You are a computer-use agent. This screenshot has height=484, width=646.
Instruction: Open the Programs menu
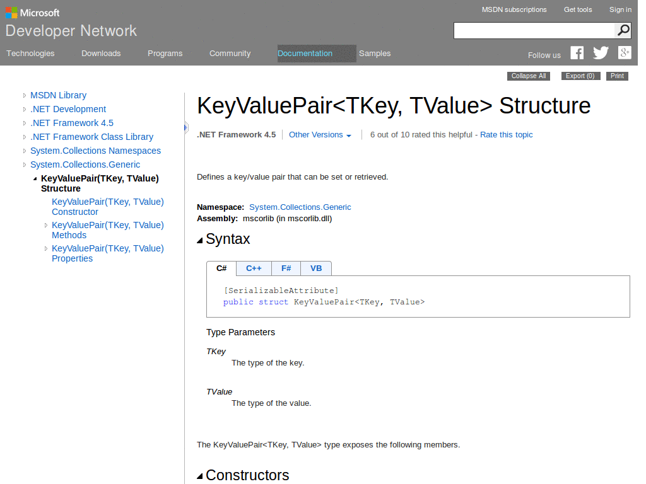(x=165, y=54)
